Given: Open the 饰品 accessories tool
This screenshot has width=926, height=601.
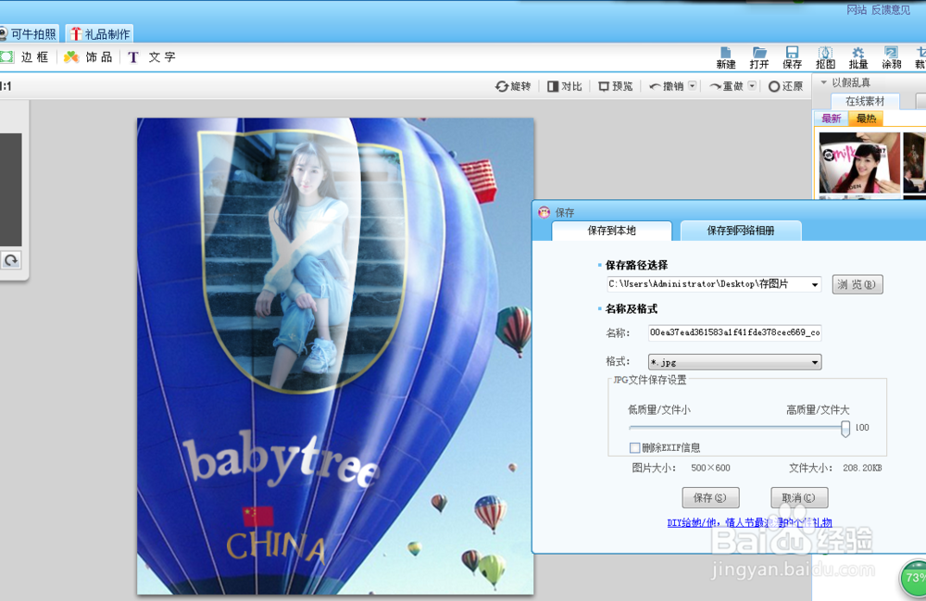Looking at the screenshot, I should 88,56.
